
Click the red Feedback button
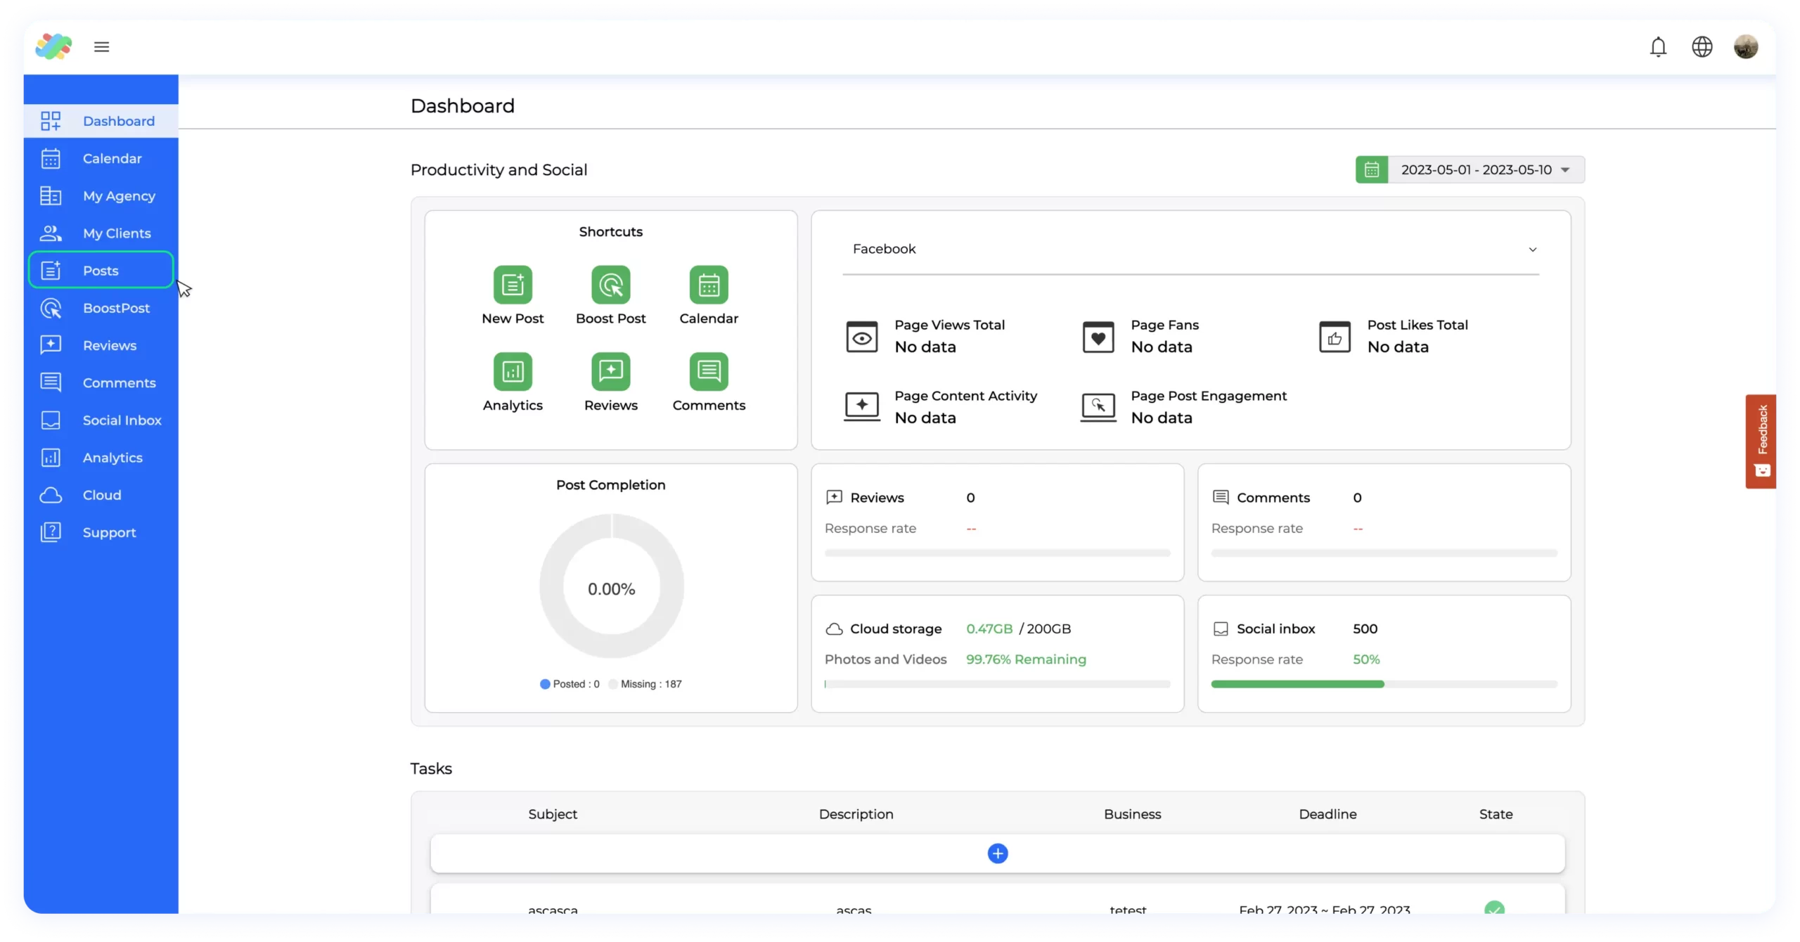(1761, 441)
